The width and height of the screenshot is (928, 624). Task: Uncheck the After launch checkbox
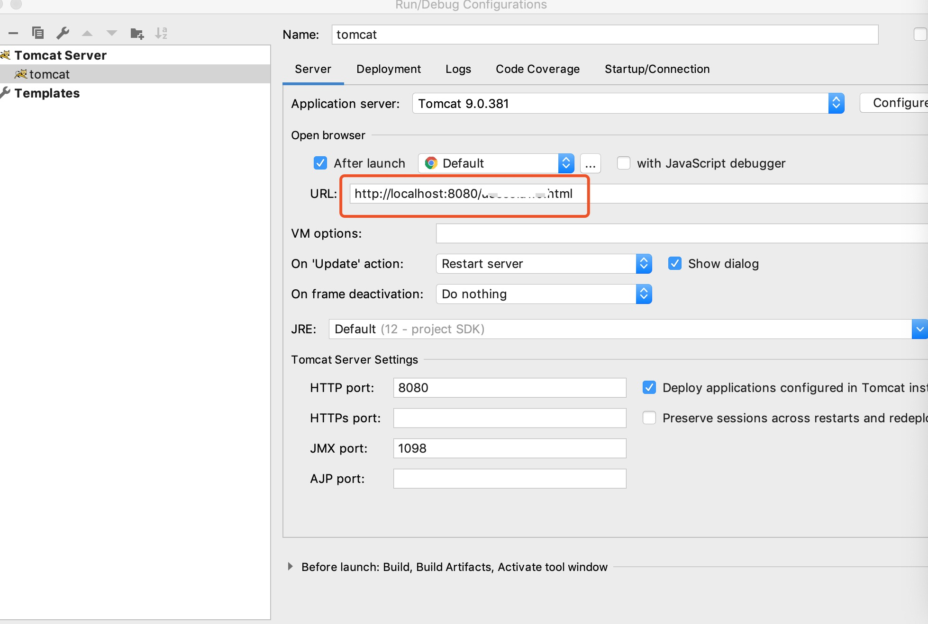[x=320, y=163]
